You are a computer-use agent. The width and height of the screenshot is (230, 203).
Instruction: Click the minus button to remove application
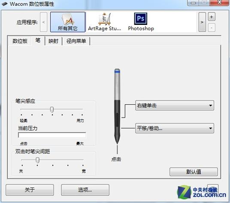tap(212, 28)
